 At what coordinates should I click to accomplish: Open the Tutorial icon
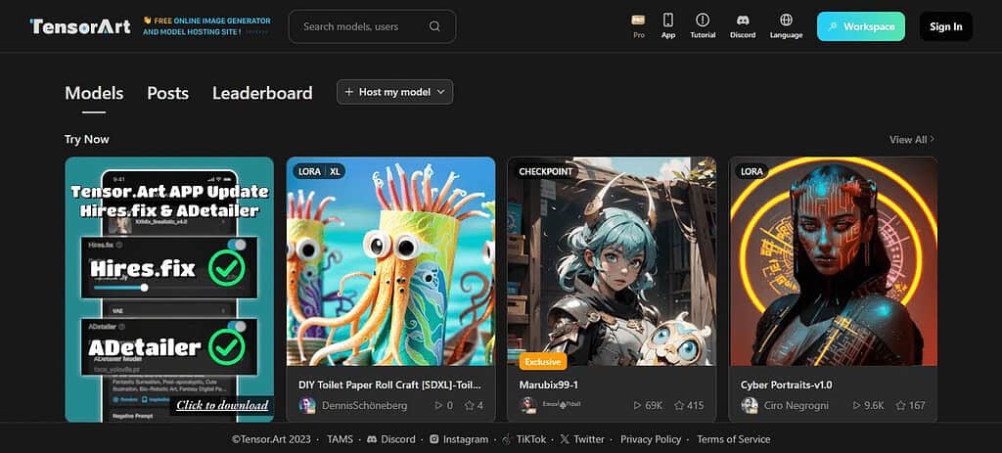pos(703,20)
